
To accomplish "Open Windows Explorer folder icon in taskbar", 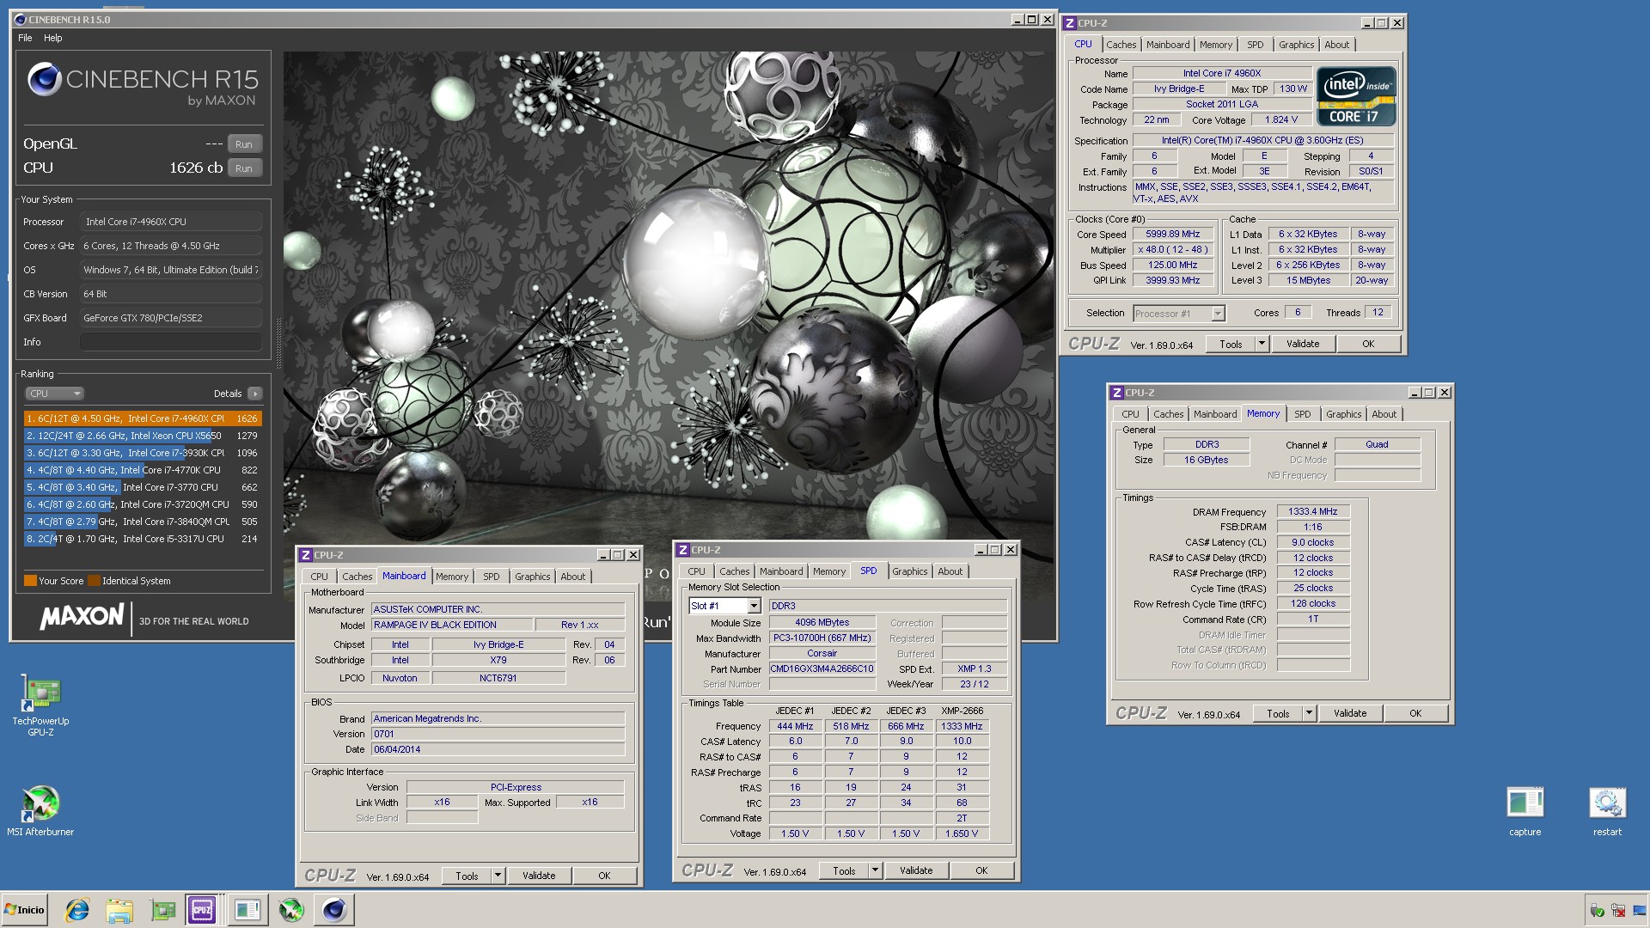I will 119,910.
